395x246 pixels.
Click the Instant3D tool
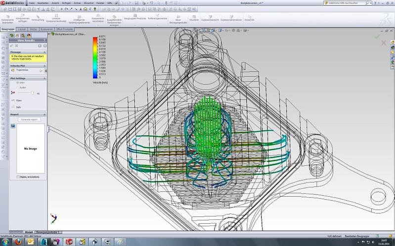tap(249, 18)
